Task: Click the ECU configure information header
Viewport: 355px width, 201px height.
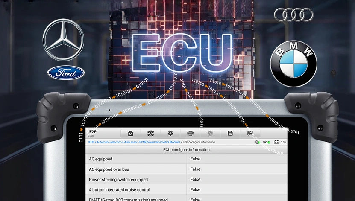Action: pos(186,150)
